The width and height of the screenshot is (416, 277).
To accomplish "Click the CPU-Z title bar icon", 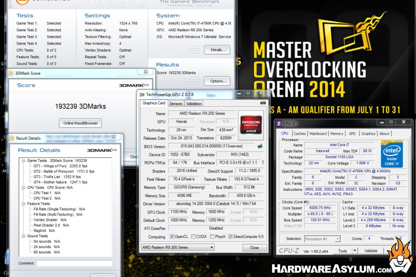I will point(279,123).
